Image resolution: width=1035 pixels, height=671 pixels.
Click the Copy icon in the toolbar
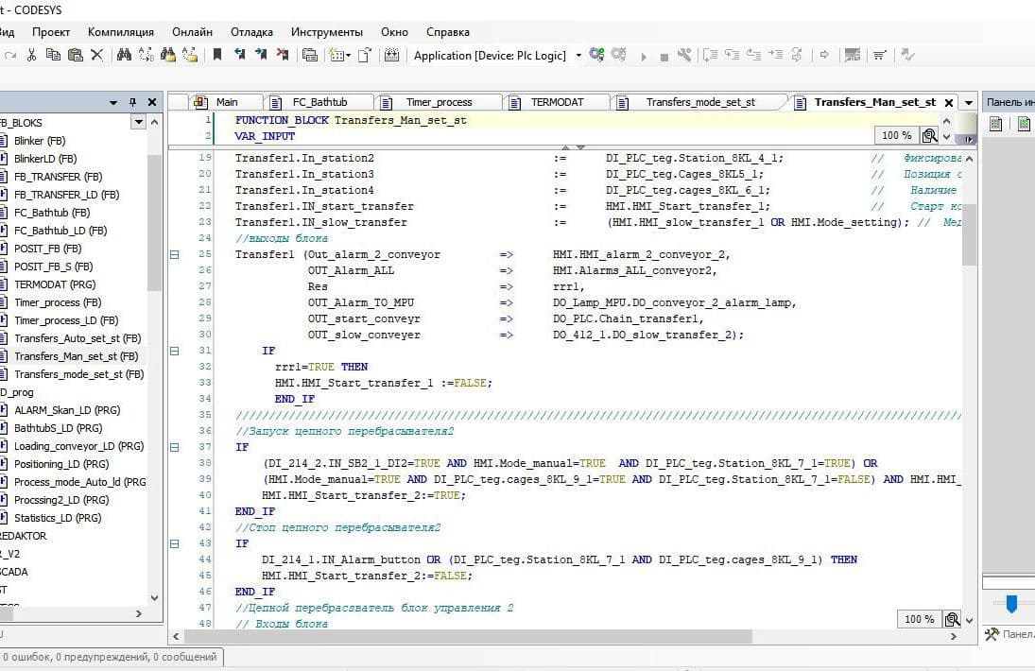click(54, 56)
